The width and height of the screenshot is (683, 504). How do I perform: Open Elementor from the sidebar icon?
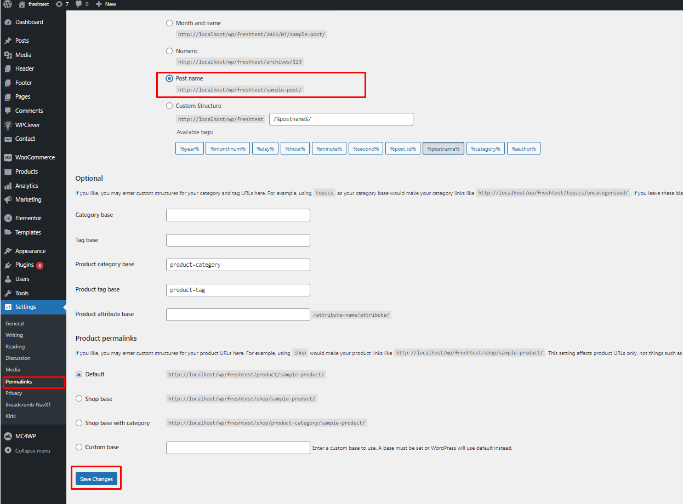click(x=8, y=218)
